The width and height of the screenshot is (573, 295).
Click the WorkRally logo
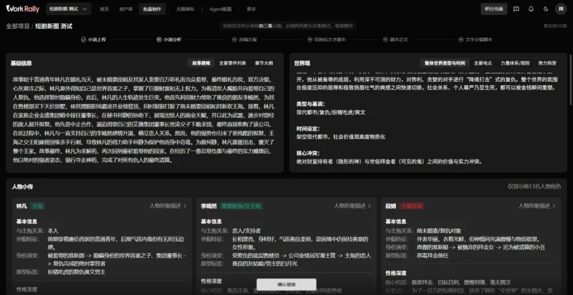23,9
